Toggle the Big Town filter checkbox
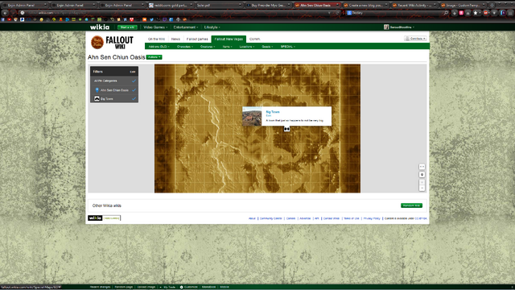515x290 pixels. point(134,98)
